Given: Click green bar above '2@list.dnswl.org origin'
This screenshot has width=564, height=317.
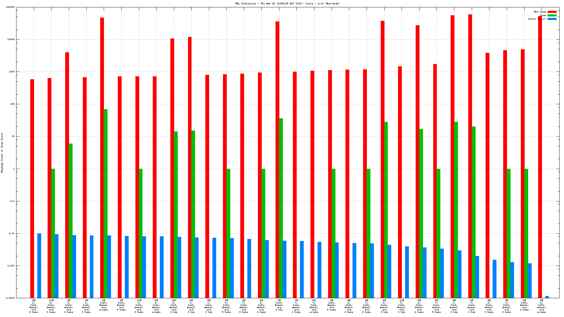Looking at the screenshot, I should click(106, 203).
